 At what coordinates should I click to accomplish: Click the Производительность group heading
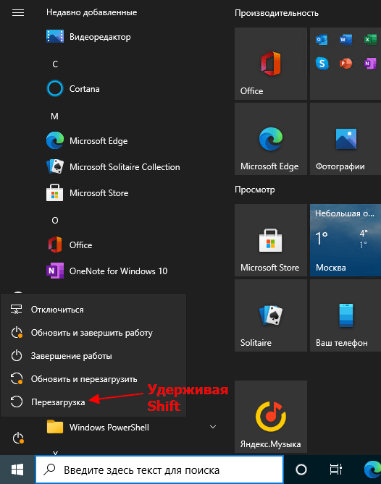tap(277, 13)
